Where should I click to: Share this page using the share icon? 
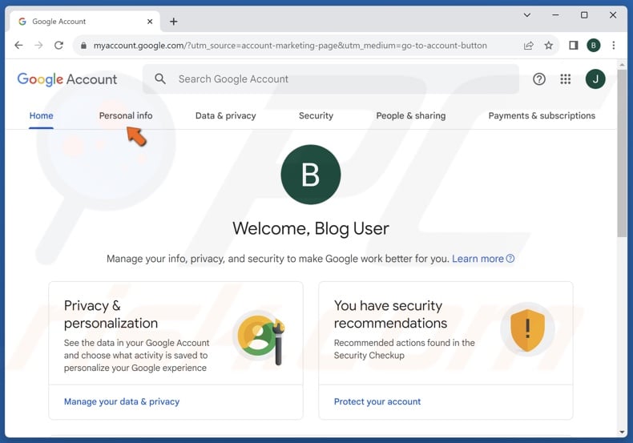pyautogui.click(x=529, y=46)
